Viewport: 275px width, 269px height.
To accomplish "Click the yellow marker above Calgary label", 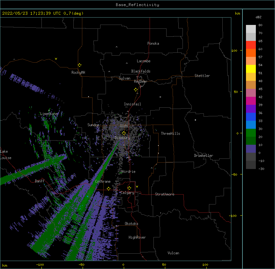I will point(129,188).
